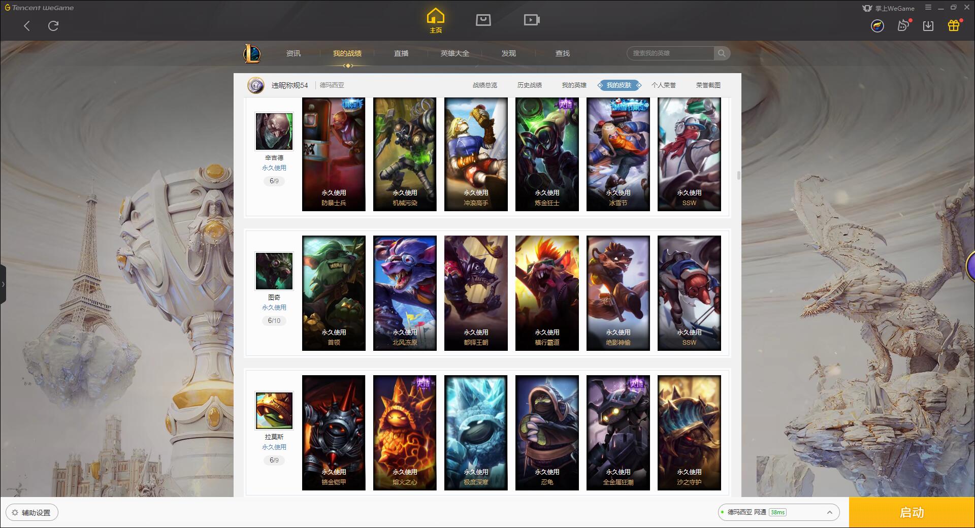Screen dimensions: 975x528
Task: Click the 辅助设置 gear icon
Action: (15, 513)
